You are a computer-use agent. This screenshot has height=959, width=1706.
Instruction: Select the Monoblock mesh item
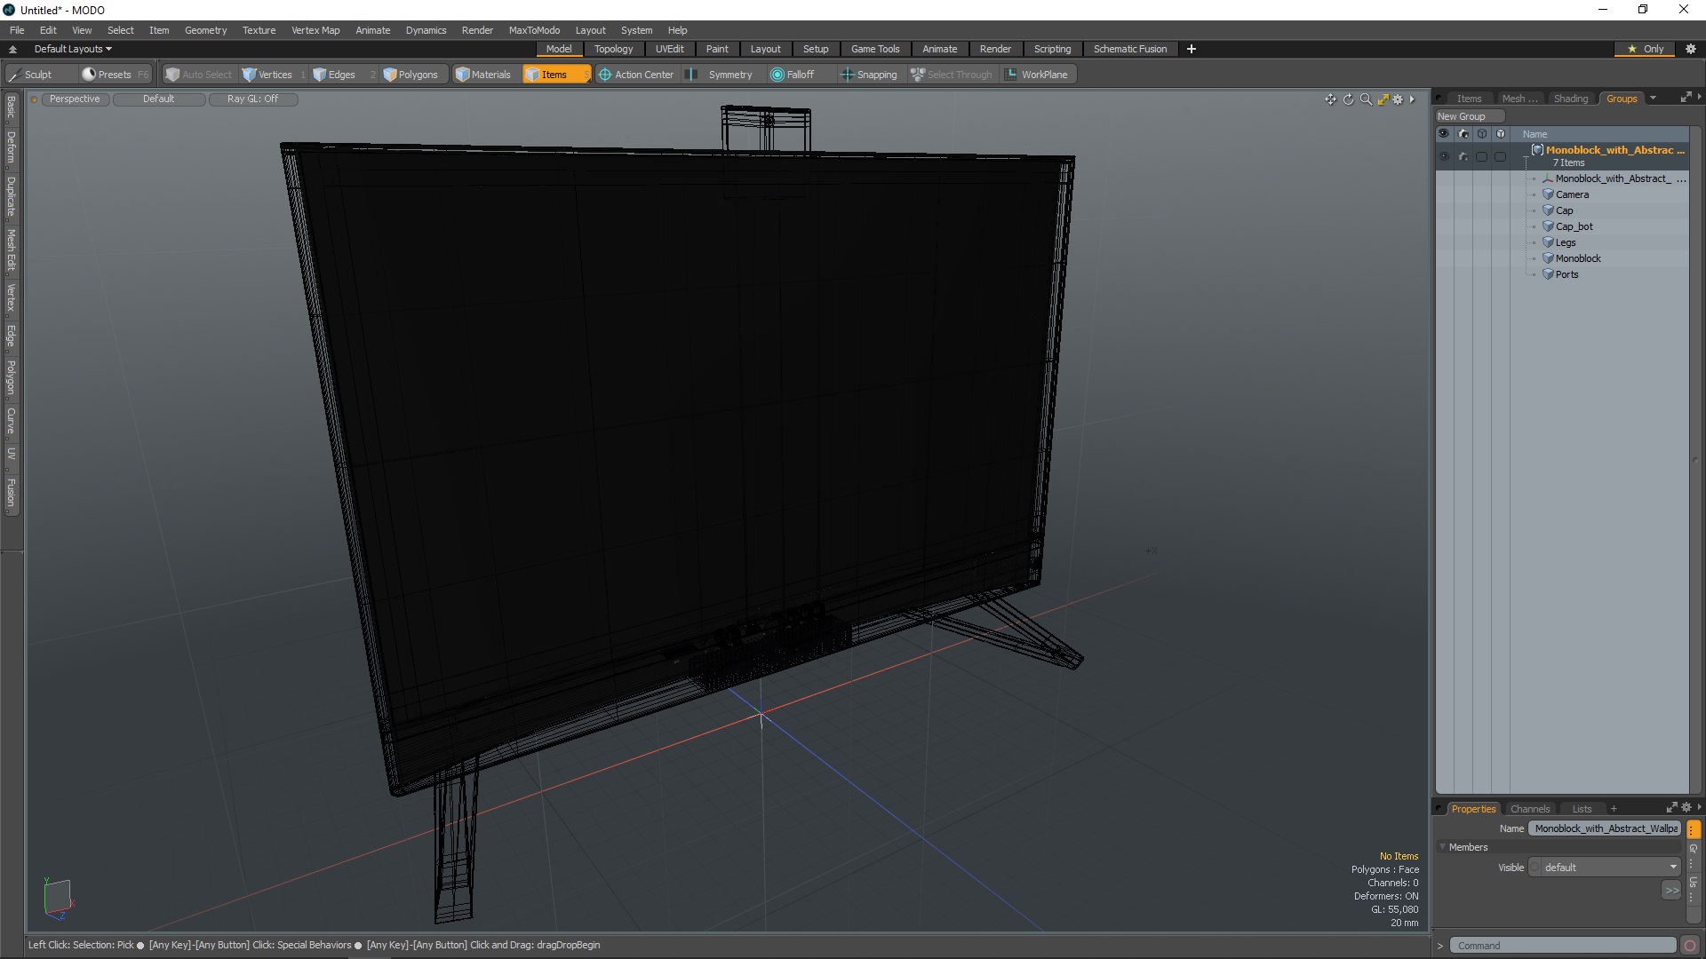(1577, 258)
